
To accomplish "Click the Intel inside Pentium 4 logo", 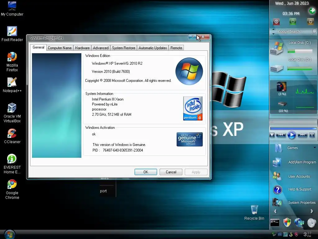I will pos(193,109).
